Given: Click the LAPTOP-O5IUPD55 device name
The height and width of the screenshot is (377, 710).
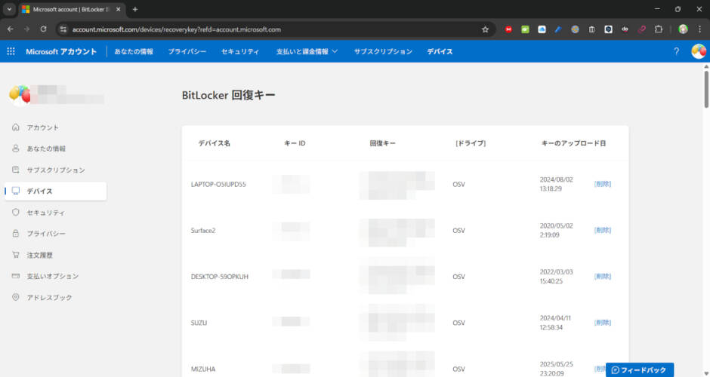Looking at the screenshot, I should 218,185.
